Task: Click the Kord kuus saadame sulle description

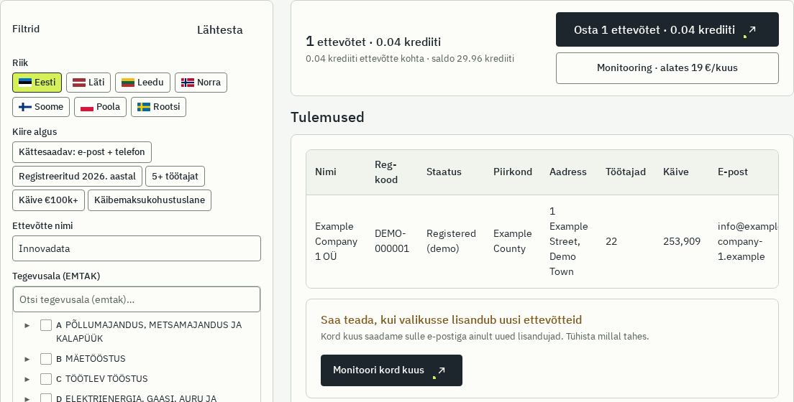Action: [485, 336]
